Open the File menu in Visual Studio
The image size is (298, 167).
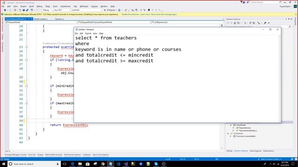(3, 6)
